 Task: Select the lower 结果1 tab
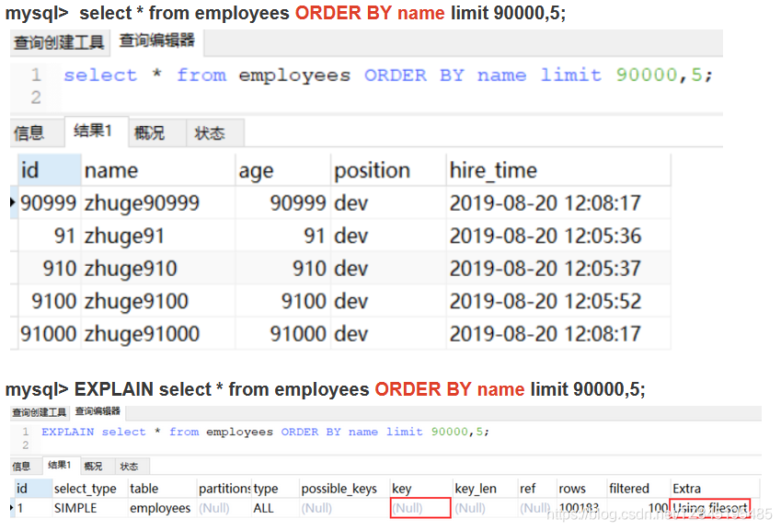point(60,466)
